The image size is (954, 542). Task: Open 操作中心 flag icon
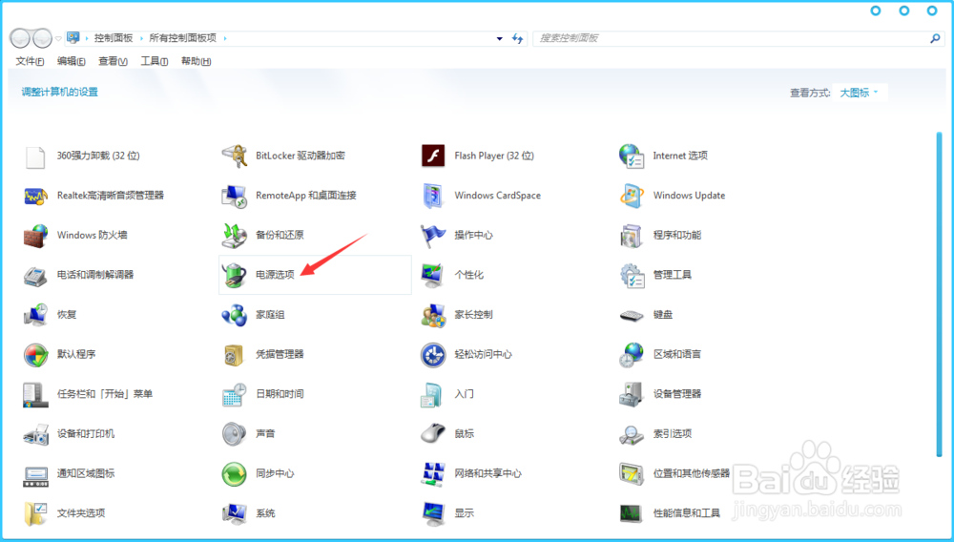[x=433, y=236]
